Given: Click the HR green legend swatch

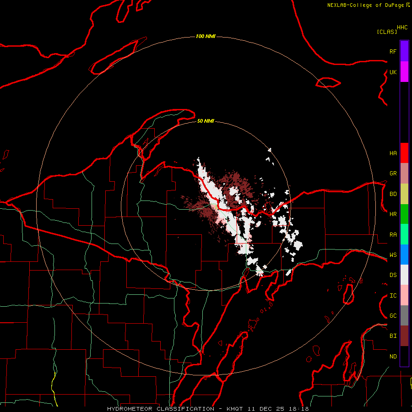Looking at the screenshot, I should click(x=404, y=214).
